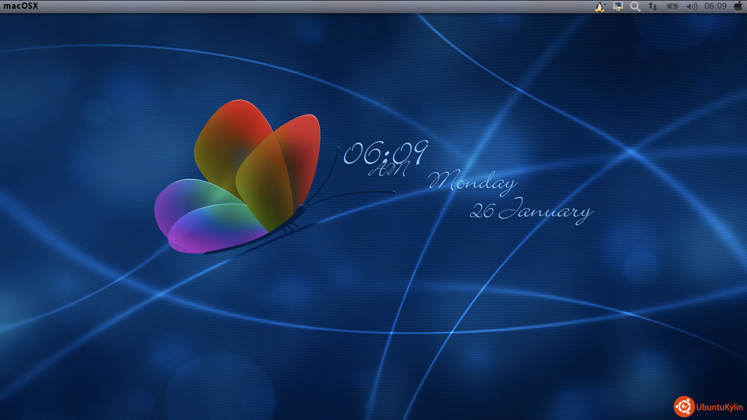Viewport: 747px width, 420px height.
Task: Click the speaker volume icon
Action: tap(692, 7)
